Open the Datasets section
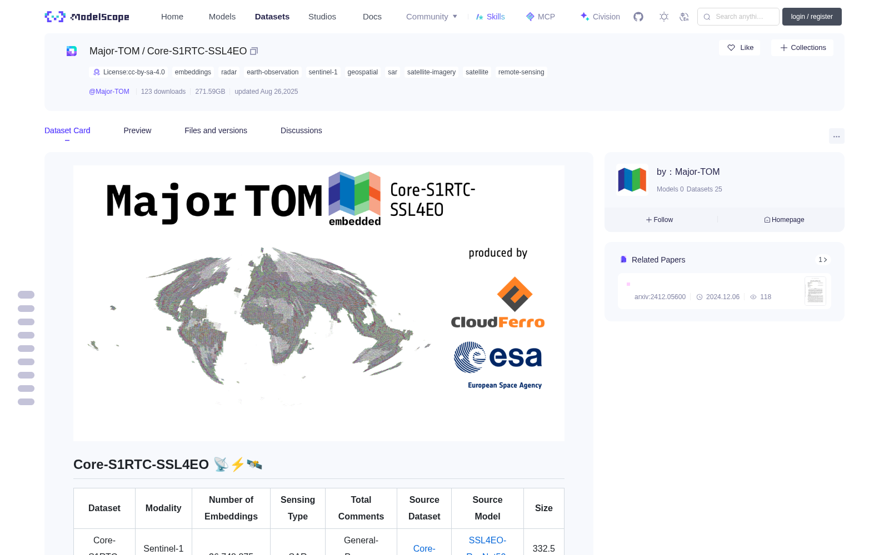The width and height of the screenshot is (889, 555). [x=272, y=17]
